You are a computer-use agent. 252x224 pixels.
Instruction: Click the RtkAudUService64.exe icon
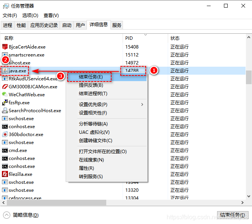coord(5,79)
